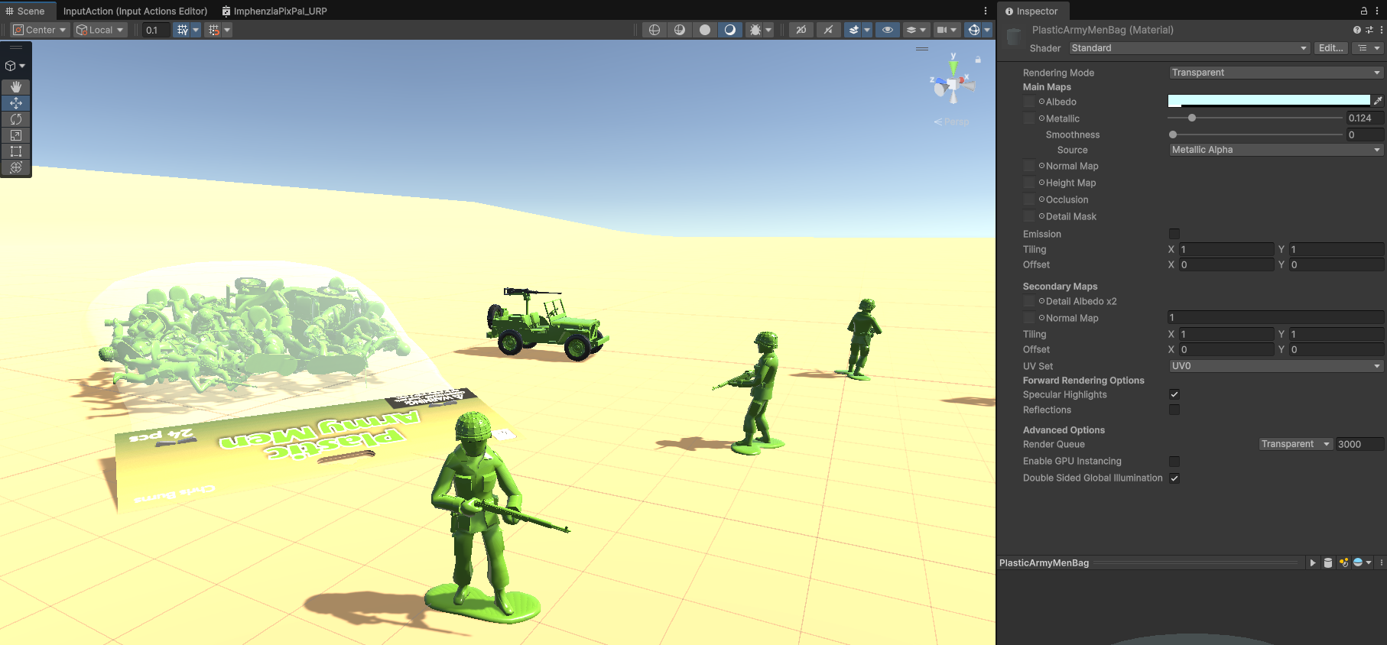
Task: Open shader properties list dropdown
Action: click(x=1369, y=48)
